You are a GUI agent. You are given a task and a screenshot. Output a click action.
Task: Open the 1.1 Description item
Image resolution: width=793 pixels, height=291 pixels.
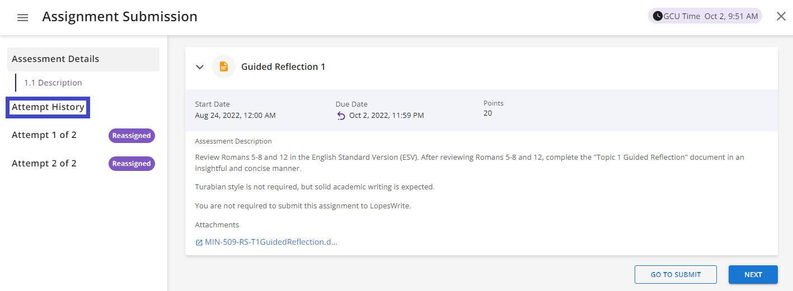[53, 83]
